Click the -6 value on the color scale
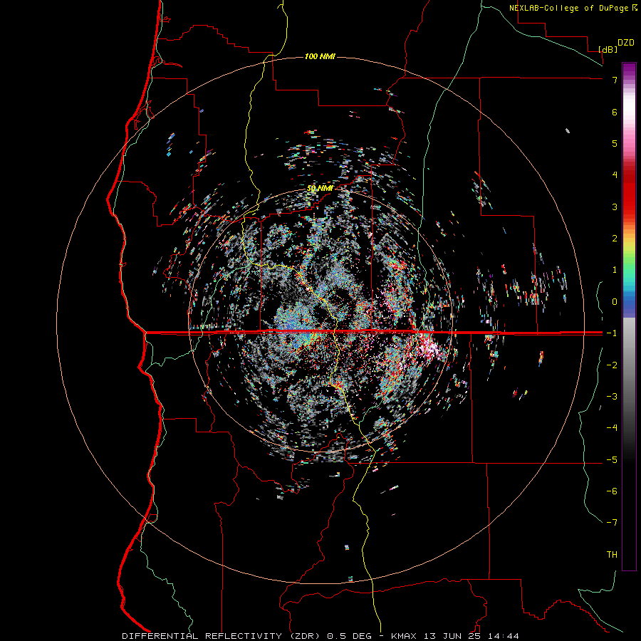This screenshot has width=641, height=641. 612,491
